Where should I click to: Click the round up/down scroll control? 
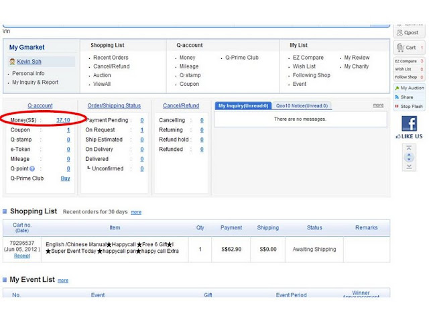pyautogui.click(x=409, y=157)
